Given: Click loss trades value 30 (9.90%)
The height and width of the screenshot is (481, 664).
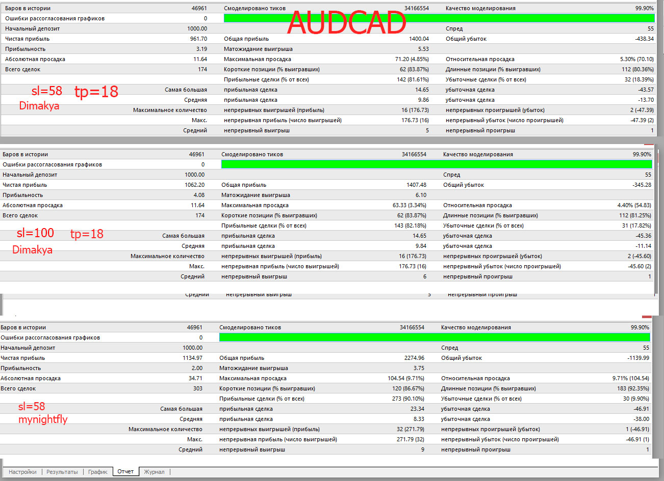Looking at the screenshot, I should click(636, 399).
